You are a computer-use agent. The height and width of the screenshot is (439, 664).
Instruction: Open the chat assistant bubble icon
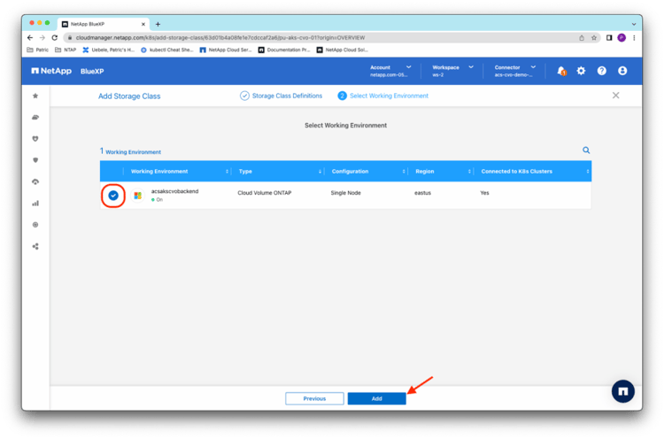(623, 391)
